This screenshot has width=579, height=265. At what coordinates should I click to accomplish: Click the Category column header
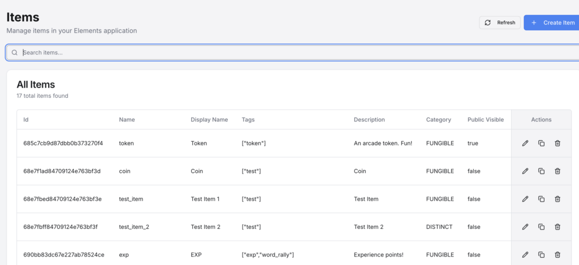pyautogui.click(x=438, y=120)
